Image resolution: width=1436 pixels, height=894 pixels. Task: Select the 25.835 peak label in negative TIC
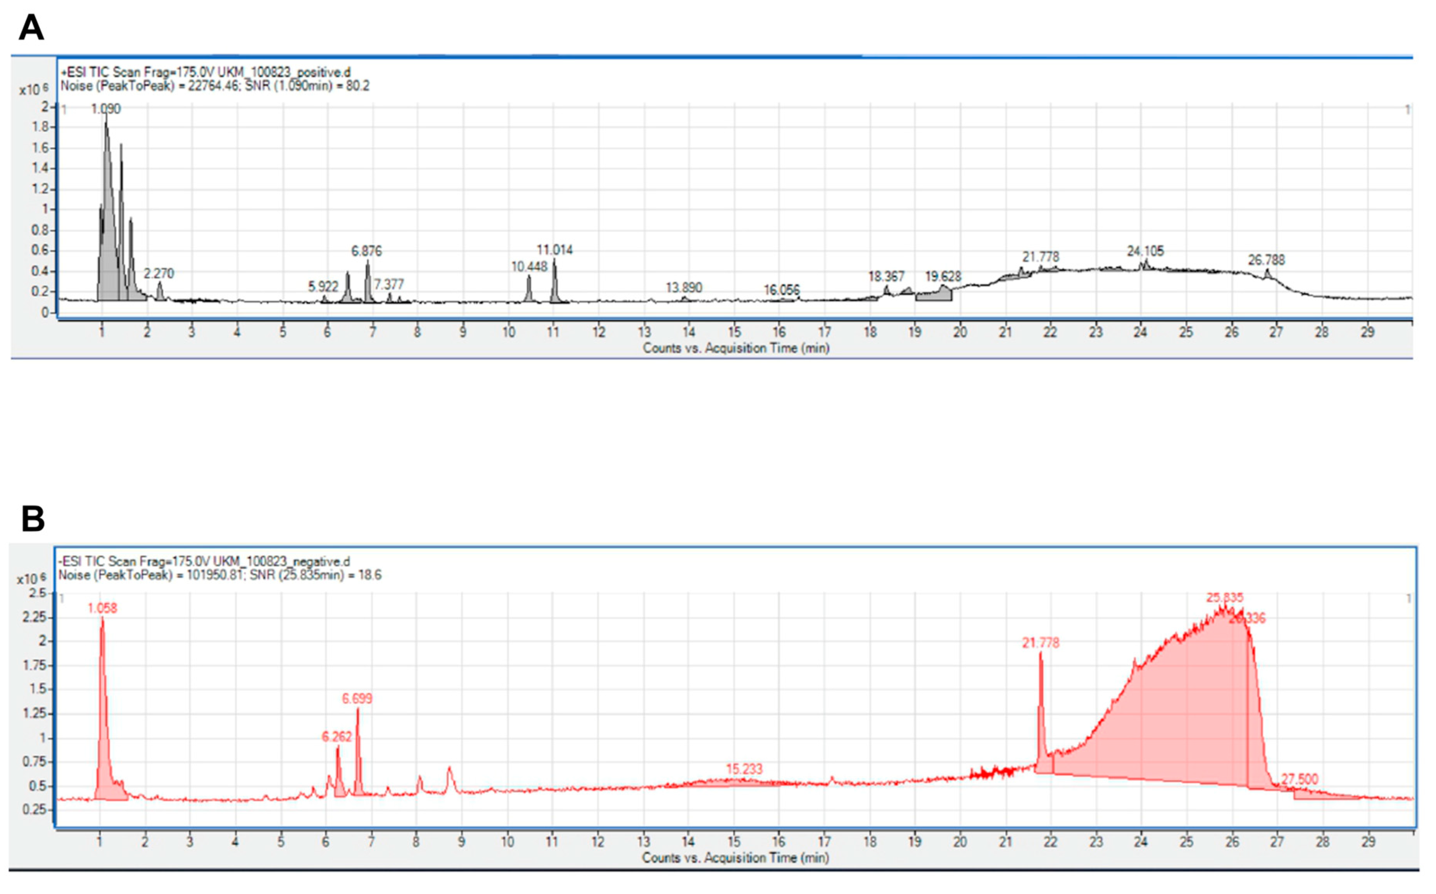1225,598
